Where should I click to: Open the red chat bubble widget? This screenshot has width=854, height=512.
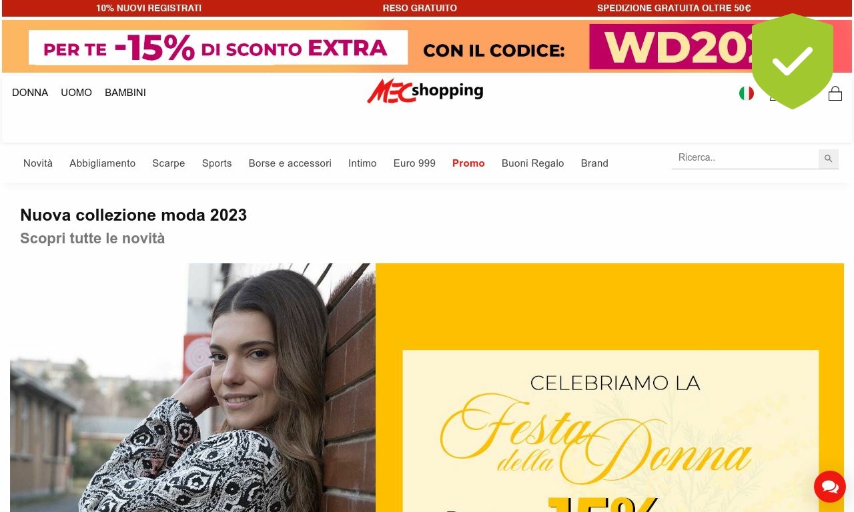point(830,487)
